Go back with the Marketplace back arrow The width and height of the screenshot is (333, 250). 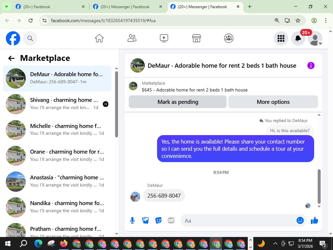pyautogui.click(x=11, y=58)
